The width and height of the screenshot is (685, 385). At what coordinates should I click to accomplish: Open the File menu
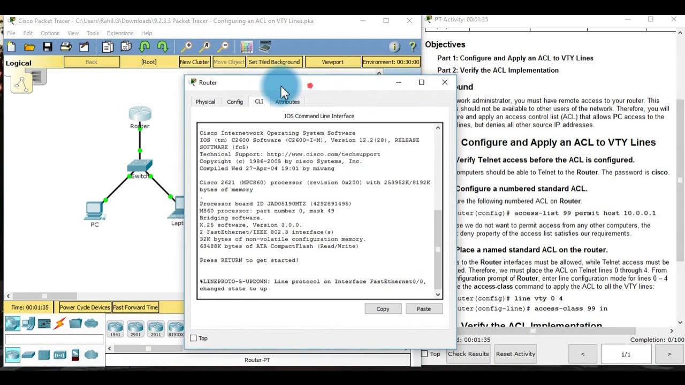pyautogui.click(x=11, y=33)
